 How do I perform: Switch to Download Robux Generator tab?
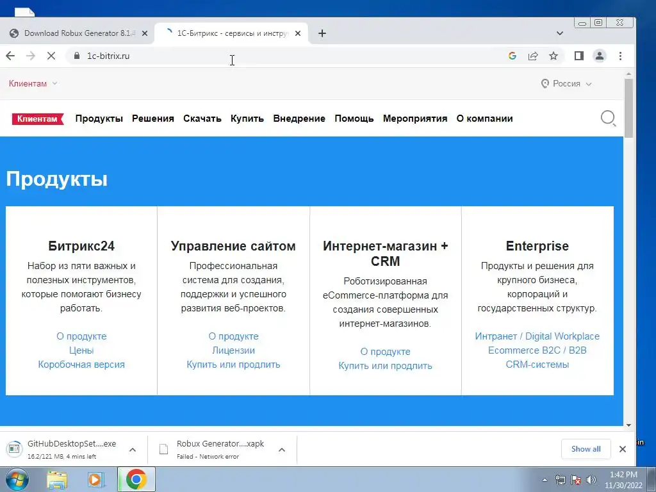[78, 33]
